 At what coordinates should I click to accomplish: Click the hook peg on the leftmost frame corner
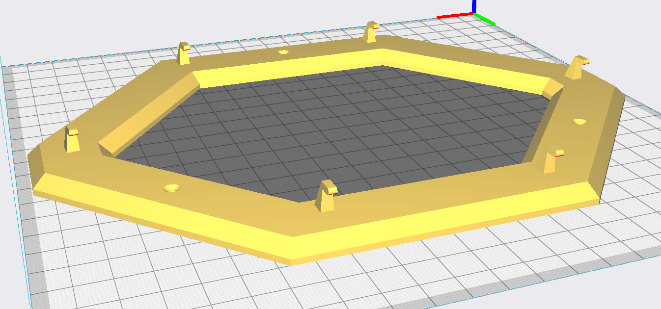73,140
